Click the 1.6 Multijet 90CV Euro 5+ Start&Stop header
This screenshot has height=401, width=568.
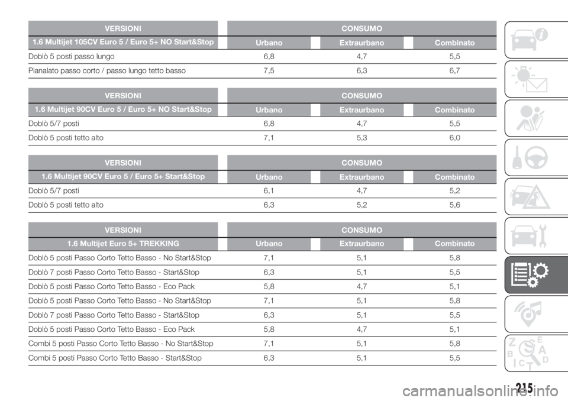123,176
